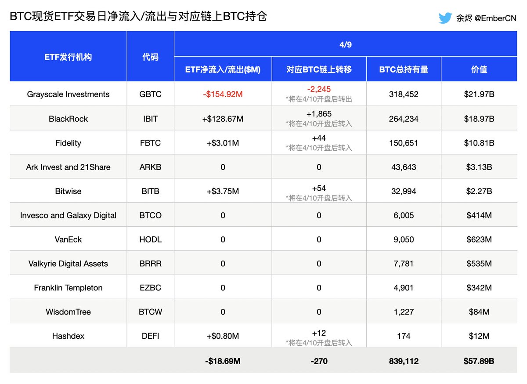Click Hashdex's DEFI ticker cell
The width and height of the screenshot is (527, 384).
150,336
